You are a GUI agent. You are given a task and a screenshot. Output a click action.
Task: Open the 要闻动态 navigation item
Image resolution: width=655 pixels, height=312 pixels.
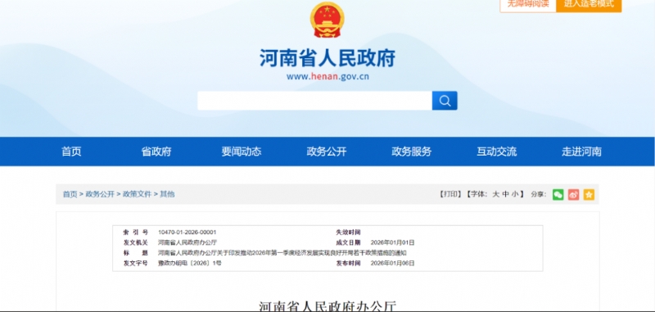pos(242,151)
